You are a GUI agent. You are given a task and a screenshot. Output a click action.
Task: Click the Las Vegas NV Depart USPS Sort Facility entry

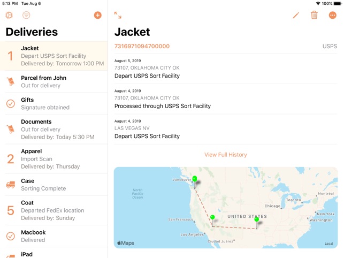tap(226, 129)
